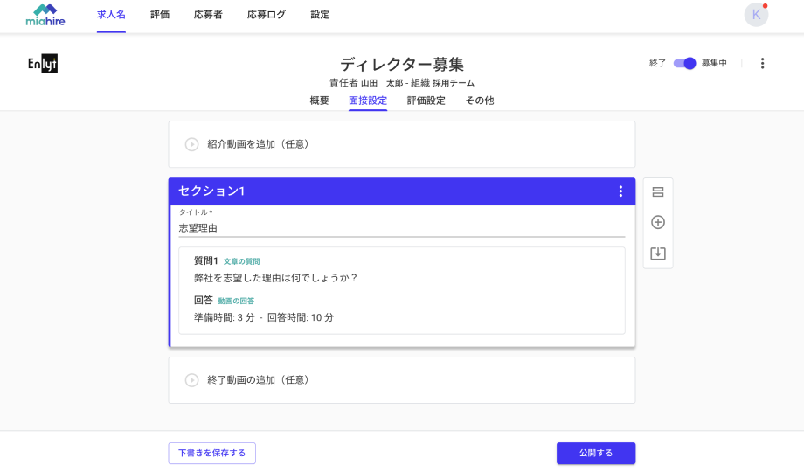The width and height of the screenshot is (804, 472).
Task: Click the play icon for 紹介動画を追加
Action: click(x=191, y=144)
